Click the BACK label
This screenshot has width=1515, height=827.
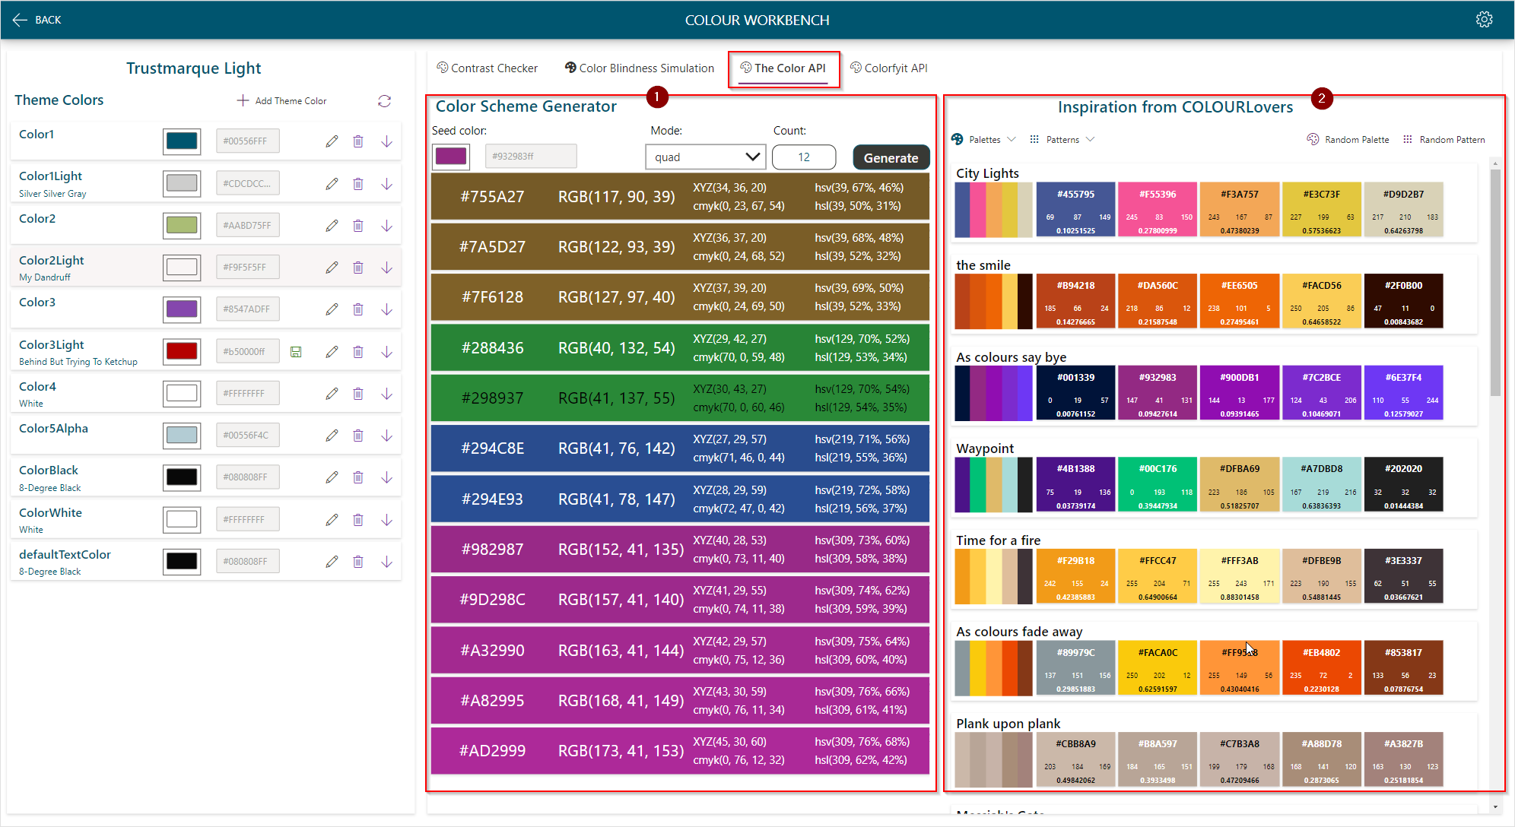[x=48, y=20]
